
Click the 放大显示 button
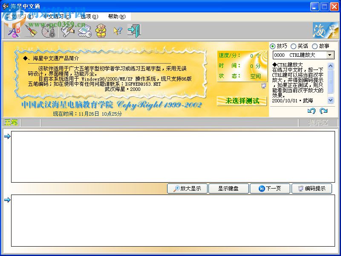point(187,189)
